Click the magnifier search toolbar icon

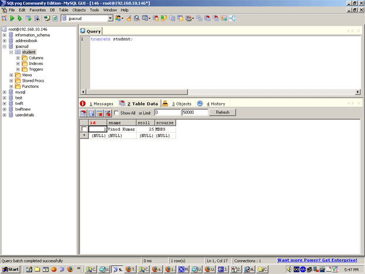(x=137, y=18)
